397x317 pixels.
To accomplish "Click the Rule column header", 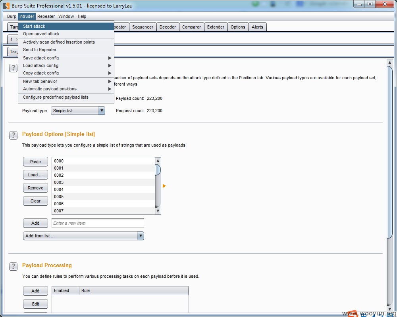I will point(134,291).
